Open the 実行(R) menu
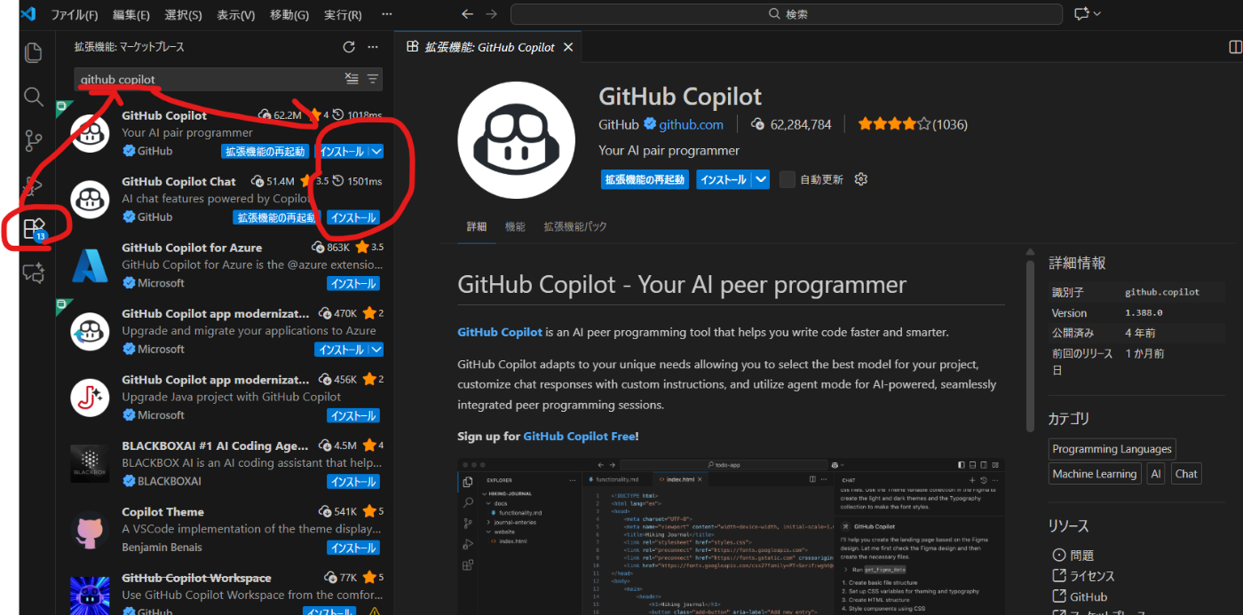1243x615 pixels. pyautogui.click(x=343, y=14)
